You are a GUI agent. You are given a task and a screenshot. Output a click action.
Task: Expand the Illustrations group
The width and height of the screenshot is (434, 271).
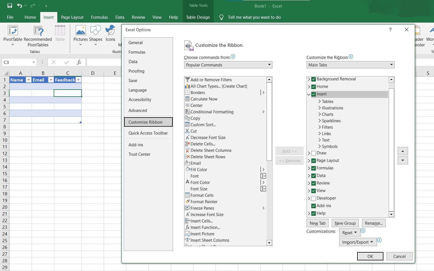319,108
